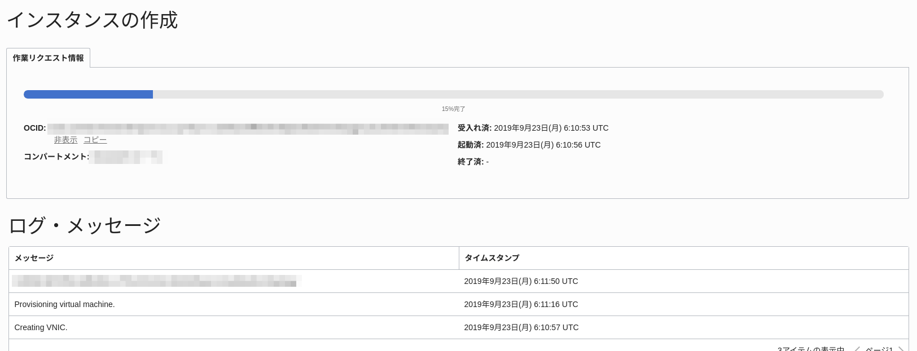Click the previous page chevron icon
The image size is (917, 351).
tap(857, 349)
